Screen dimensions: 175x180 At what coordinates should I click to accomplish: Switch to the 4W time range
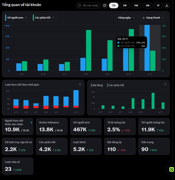pyautogui.click(x=136, y=6)
